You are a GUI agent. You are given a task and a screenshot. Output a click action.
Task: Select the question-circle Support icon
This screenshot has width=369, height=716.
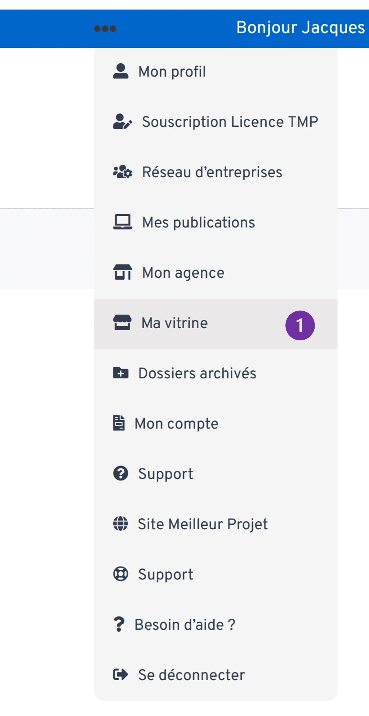tap(121, 474)
